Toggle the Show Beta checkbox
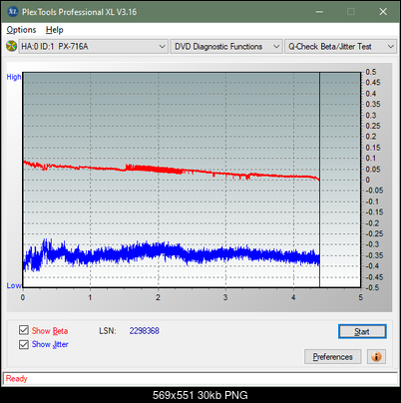The image size is (401, 403). tap(24, 330)
